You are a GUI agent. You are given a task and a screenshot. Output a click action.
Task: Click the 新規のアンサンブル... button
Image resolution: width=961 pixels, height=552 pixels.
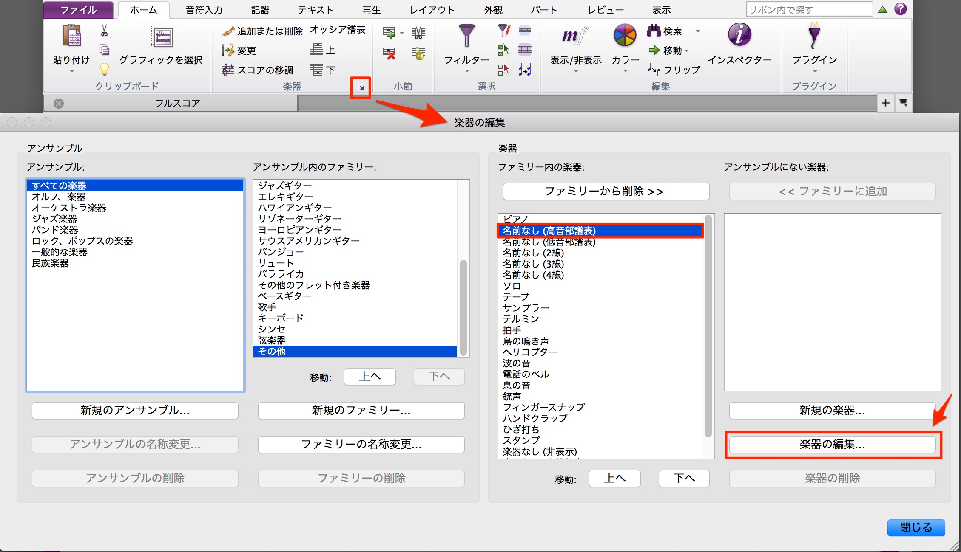135,411
